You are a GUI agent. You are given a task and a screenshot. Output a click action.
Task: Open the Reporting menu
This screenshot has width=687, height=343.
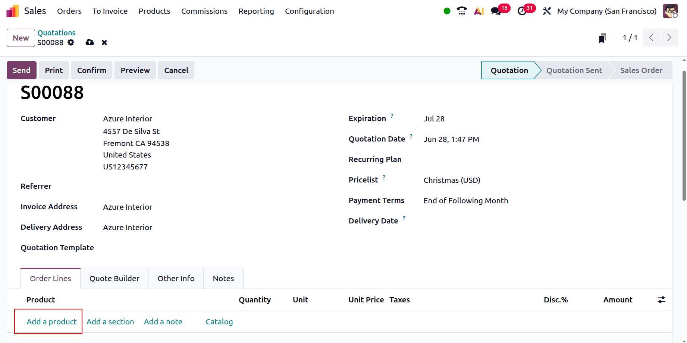point(256,11)
